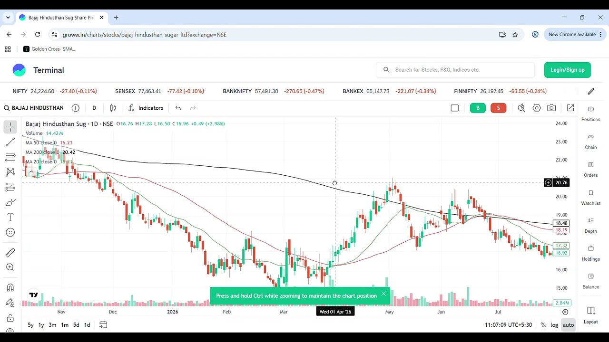Set chart range to 5d
Screen dimensions: 609x342
tap(76, 325)
